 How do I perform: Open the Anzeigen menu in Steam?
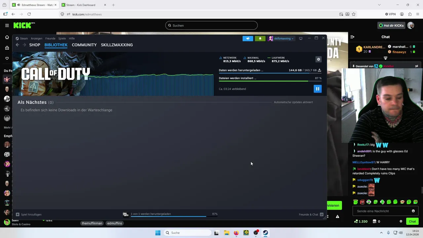coord(36,38)
